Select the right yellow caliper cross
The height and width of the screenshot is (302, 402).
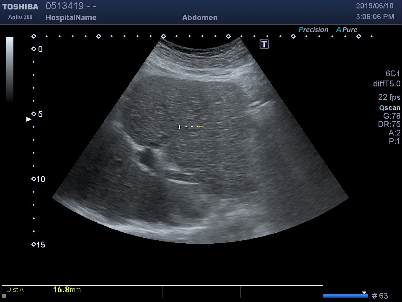click(x=201, y=126)
